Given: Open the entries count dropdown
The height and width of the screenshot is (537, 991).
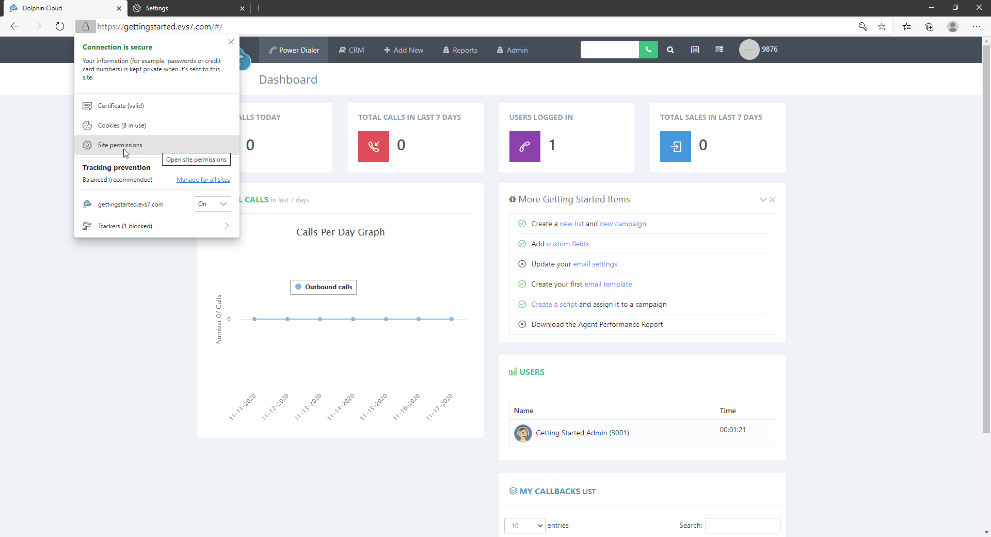Looking at the screenshot, I should tap(525, 526).
